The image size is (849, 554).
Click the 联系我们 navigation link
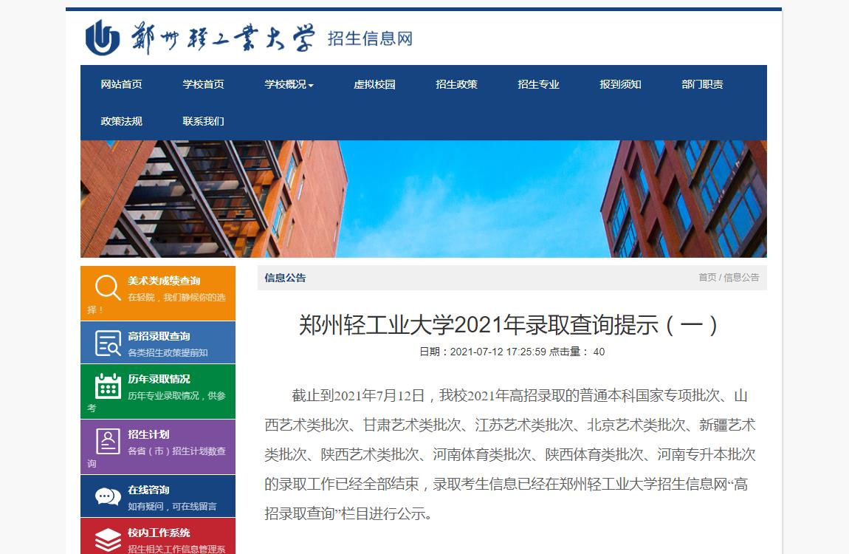(203, 121)
